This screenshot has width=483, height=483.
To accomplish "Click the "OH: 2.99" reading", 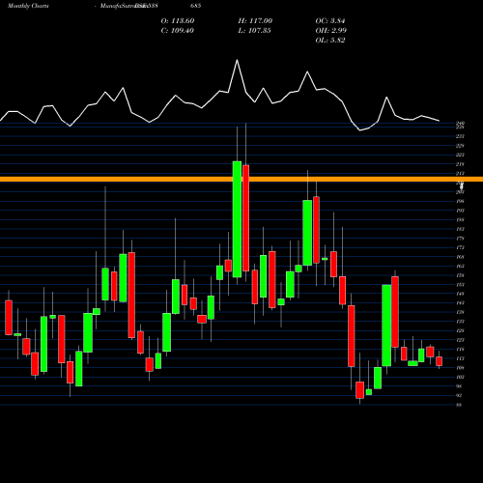I will [x=331, y=31].
